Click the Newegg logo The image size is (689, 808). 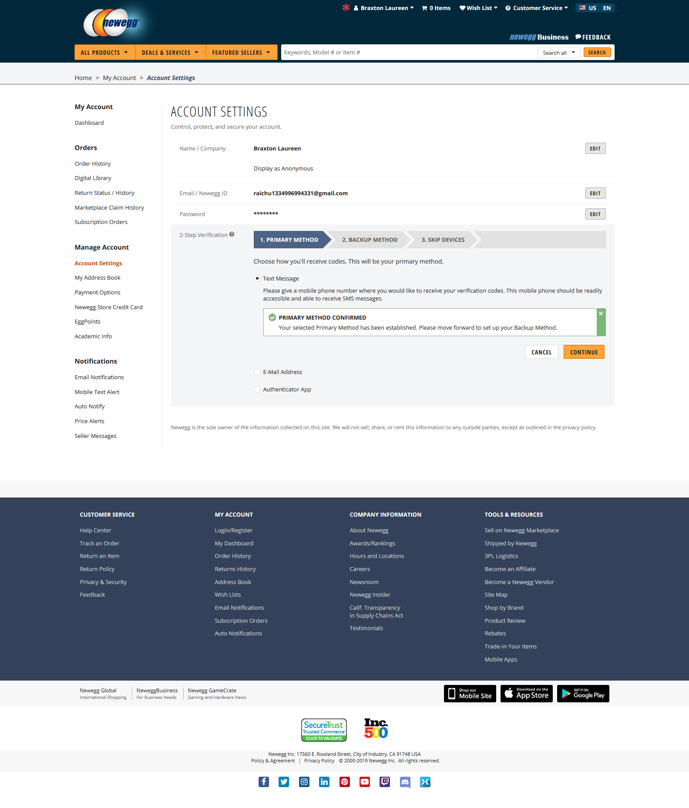(x=112, y=23)
